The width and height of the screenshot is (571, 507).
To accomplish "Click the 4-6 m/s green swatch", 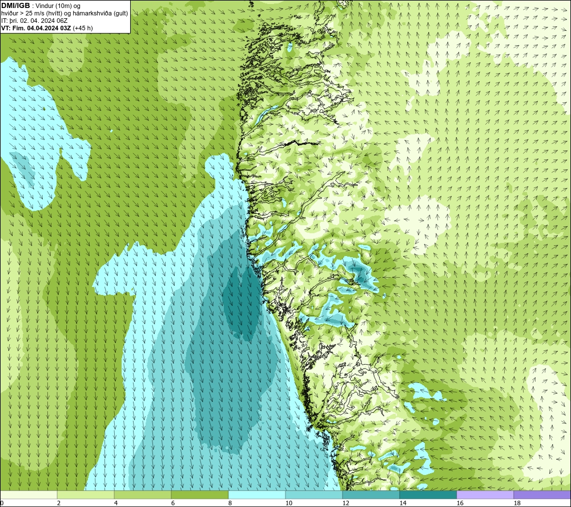I will [142, 494].
